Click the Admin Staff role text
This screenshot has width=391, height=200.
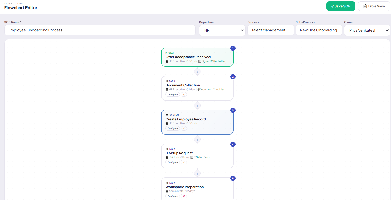[176, 191]
